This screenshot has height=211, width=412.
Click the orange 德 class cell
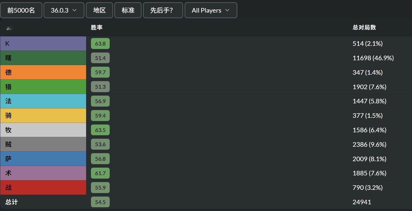(43, 72)
